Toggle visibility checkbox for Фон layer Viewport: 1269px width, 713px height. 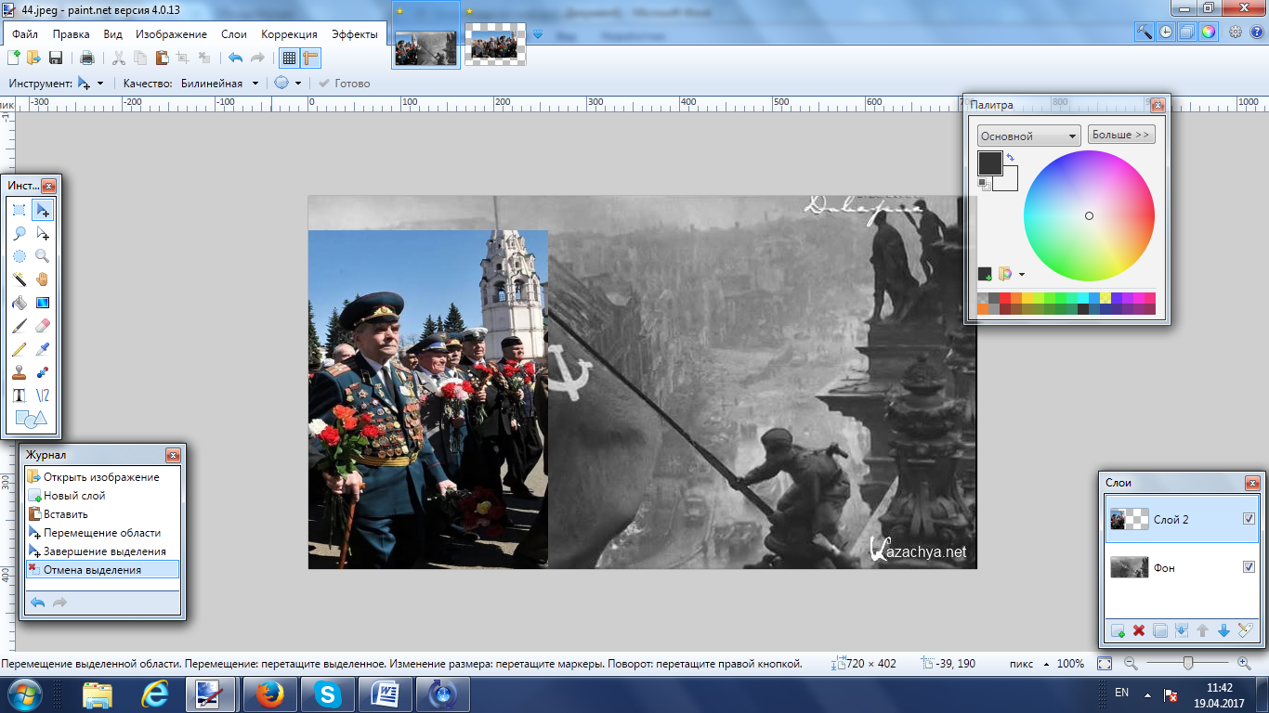[1249, 566]
